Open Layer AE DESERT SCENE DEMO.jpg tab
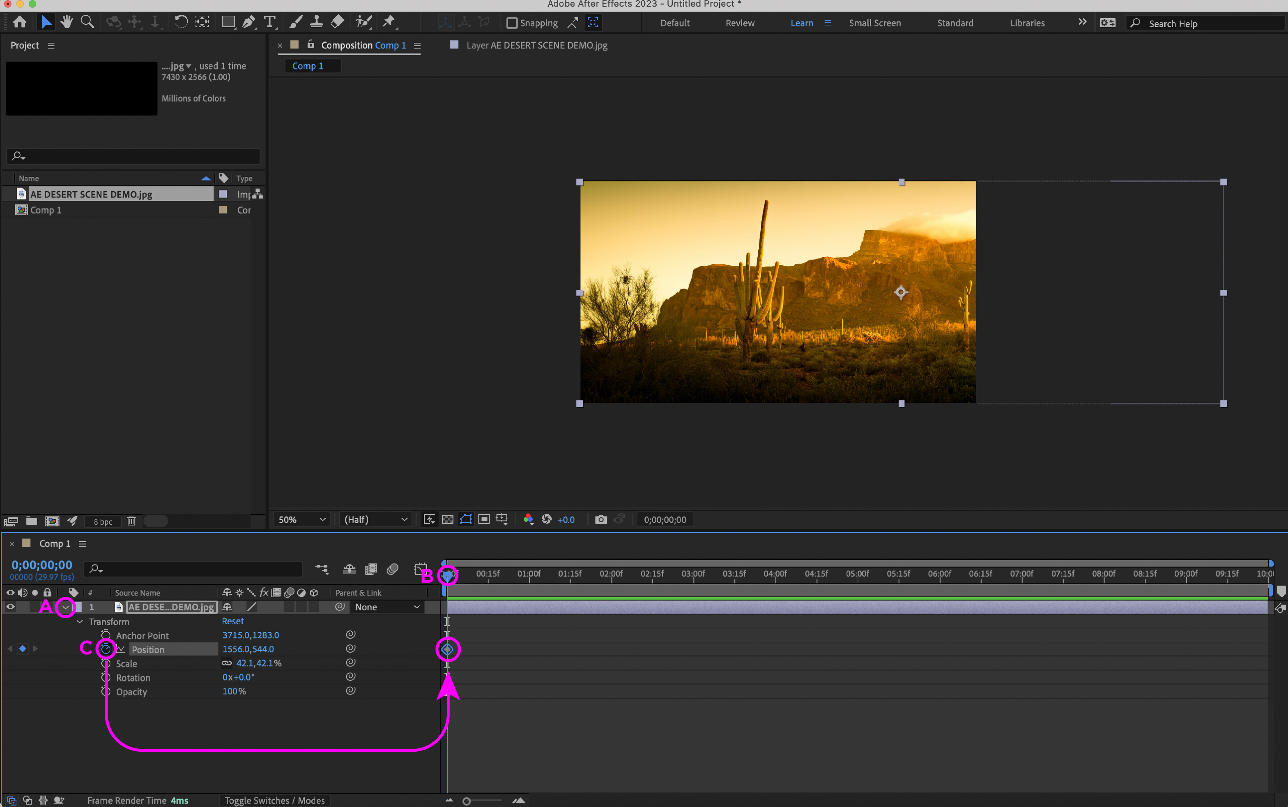Viewport: 1288px width, 807px height. 536,45
